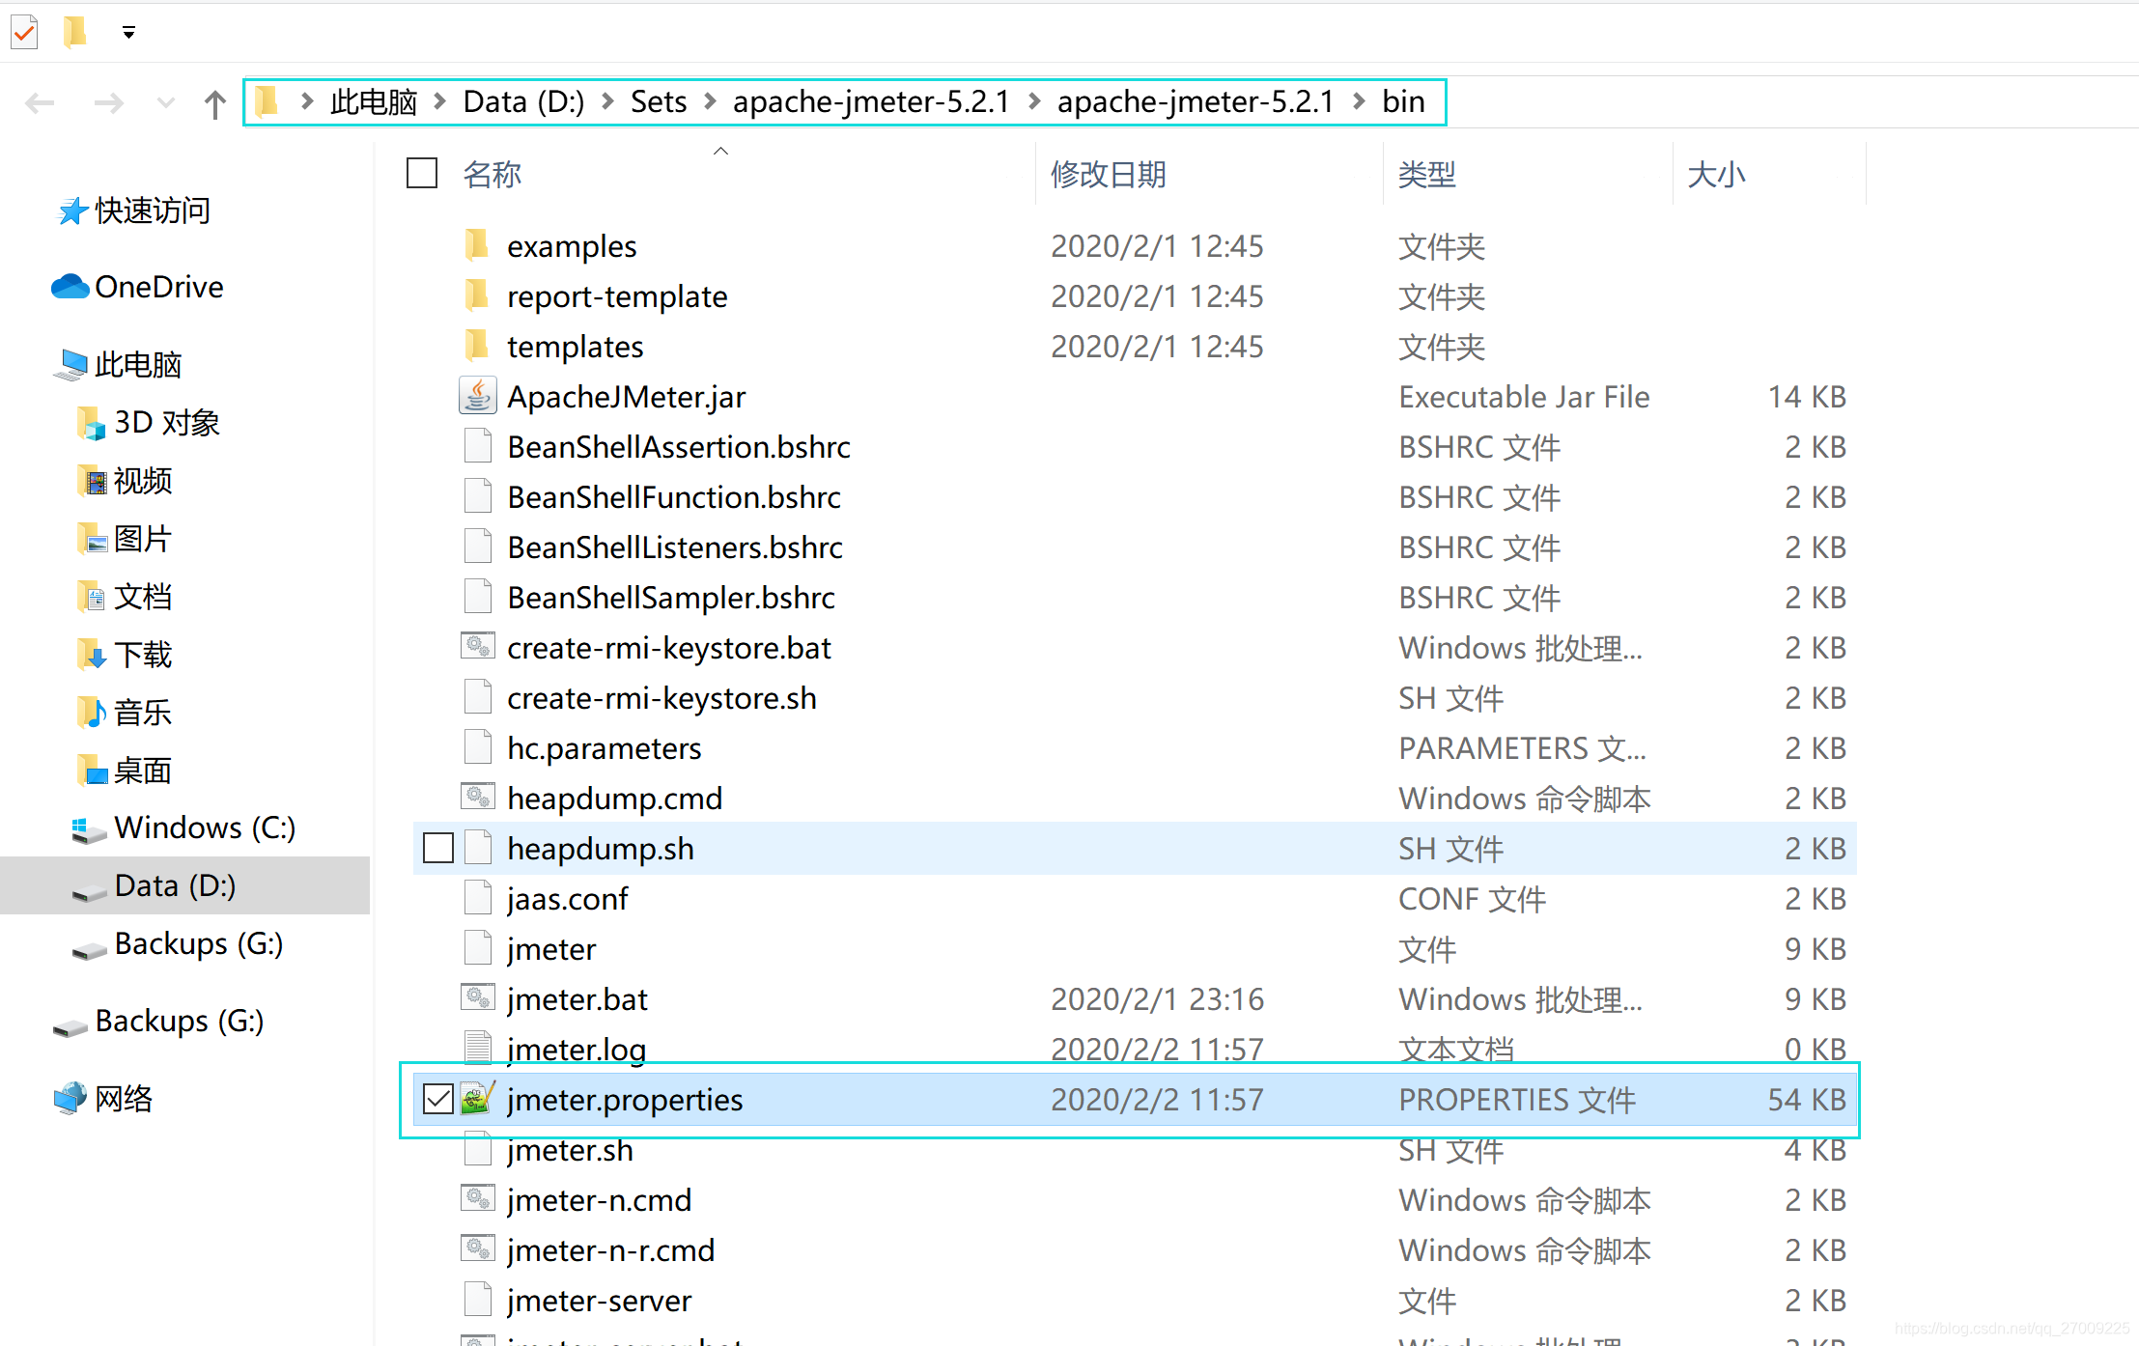The image size is (2139, 1346).
Task: Open the recent locations dropdown arrow
Action: 166,102
